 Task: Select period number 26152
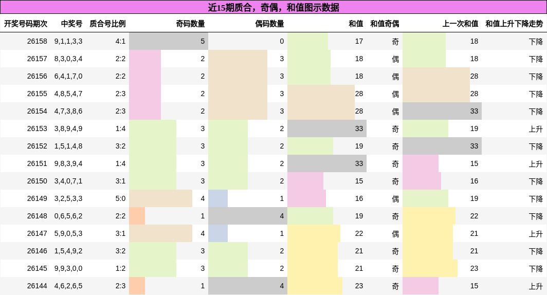pos(37,146)
